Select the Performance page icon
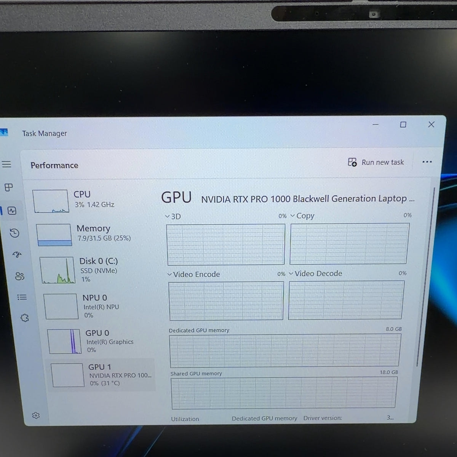457x457 pixels. coord(12,211)
